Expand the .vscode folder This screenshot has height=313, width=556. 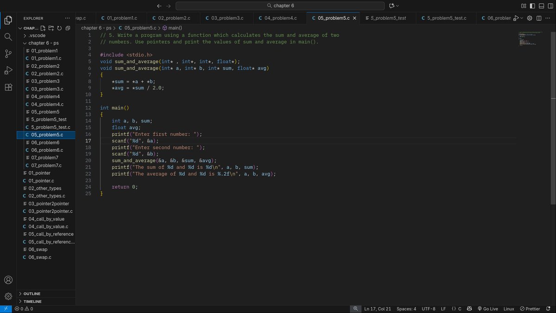tap(46, 35)
